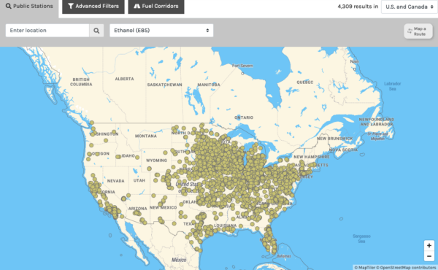Open the OpenStreetMap contributors link
Image resolution: width=438 pixels, height=270 pixels.
(406, 268)
